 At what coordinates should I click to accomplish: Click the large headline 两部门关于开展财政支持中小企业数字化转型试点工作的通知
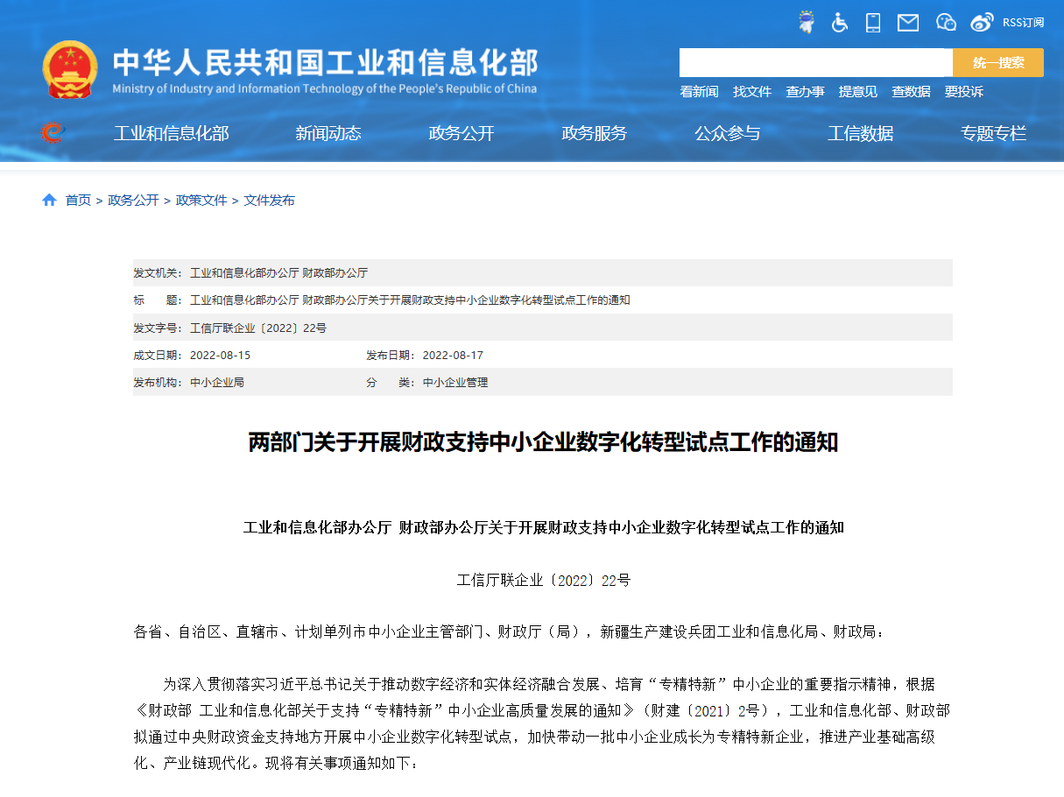pyautogui.click(x=543, y=442)
